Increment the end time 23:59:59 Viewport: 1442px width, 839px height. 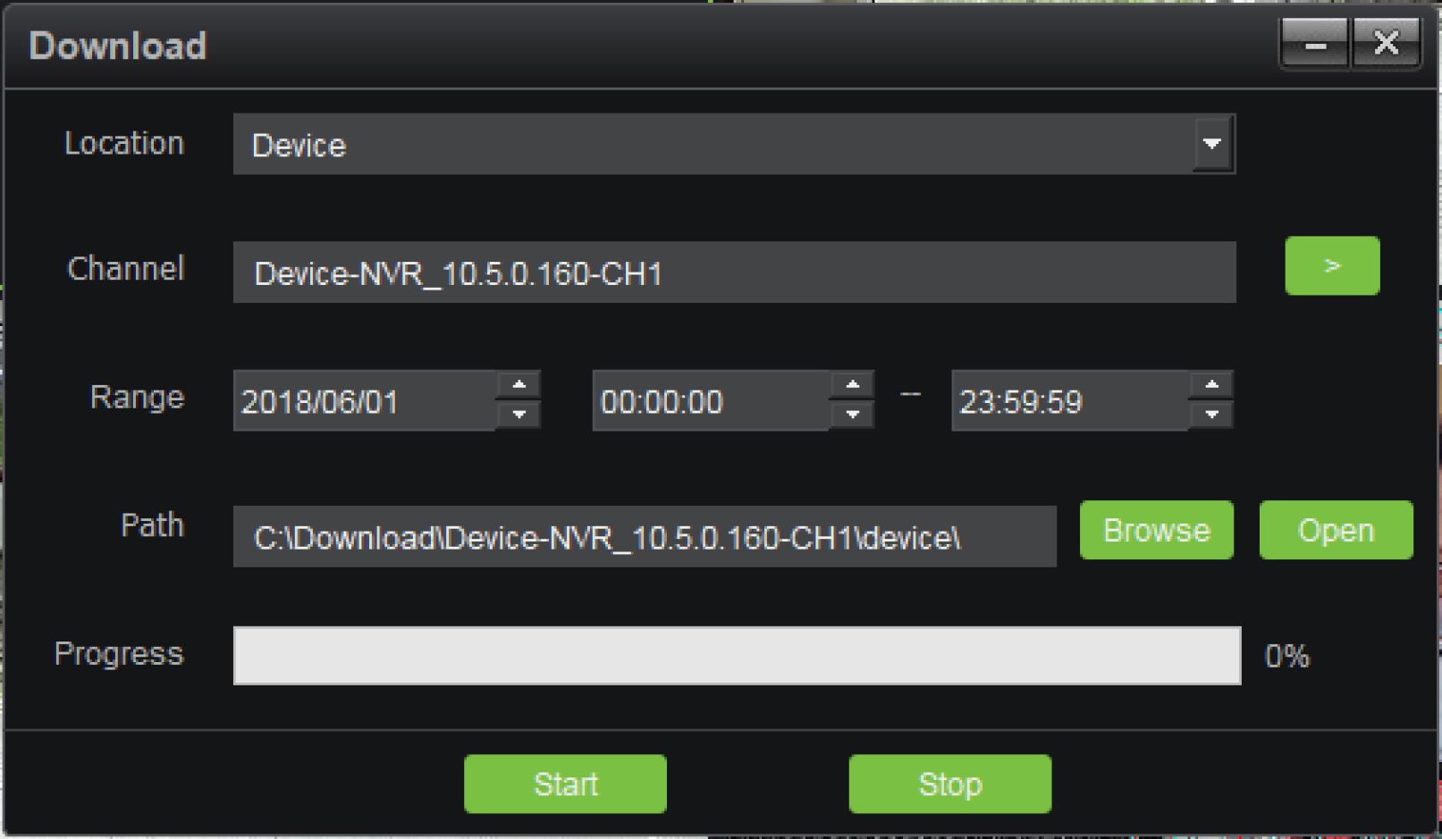pyautogui.click(x=1211, y=385)
